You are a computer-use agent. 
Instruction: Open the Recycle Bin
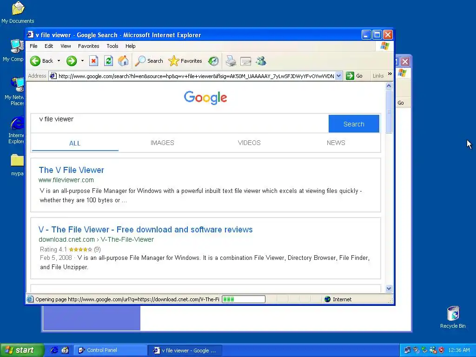[453, 317]
